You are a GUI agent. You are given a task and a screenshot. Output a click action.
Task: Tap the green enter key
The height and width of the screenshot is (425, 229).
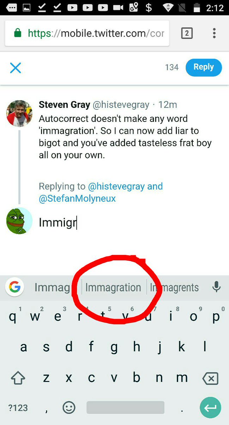pyautogui.click(x=210, y=408)
